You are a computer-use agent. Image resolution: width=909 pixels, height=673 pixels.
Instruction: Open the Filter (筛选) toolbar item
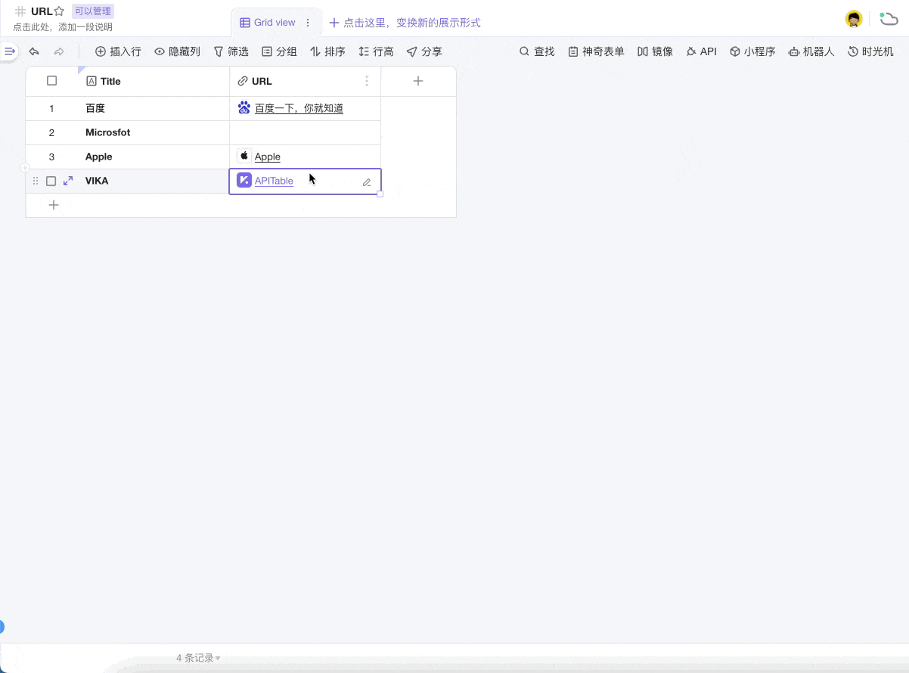pyautogui.click(x=231, y=51)
